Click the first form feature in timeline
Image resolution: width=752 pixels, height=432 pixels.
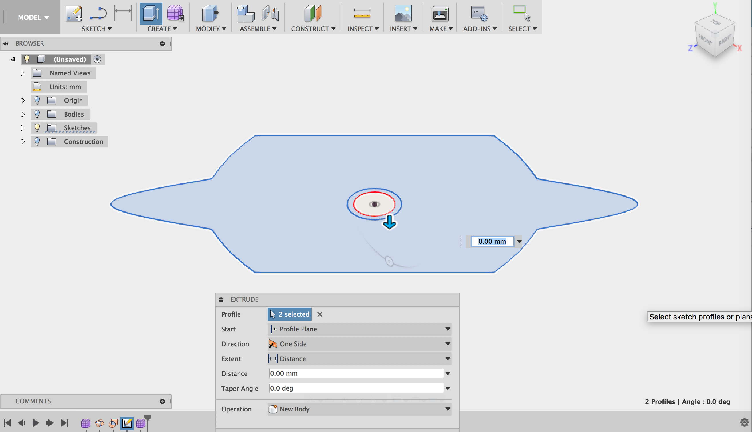(x=86, y=423)
